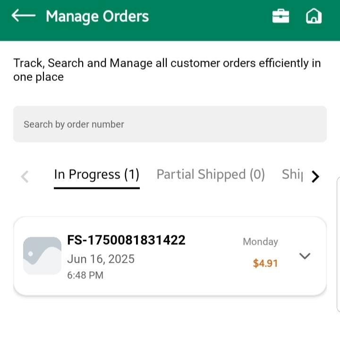Open the partially visible Shipped tab
The width and height of the screenshot is (340, 345).
292,175
